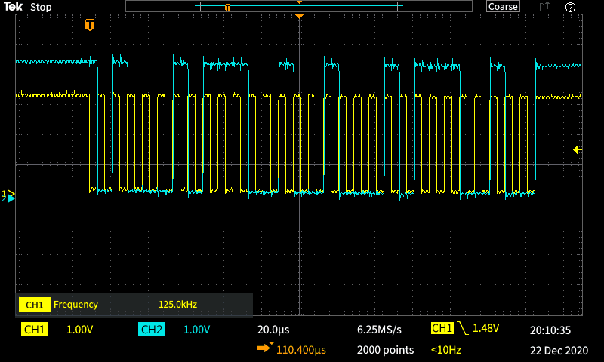Click the 2000 points record length

[385, 350]
